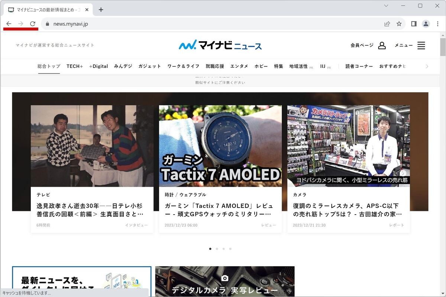The image size is (446, 297).
Task: Open the エンタメ category
Action: tap(239, 66)
